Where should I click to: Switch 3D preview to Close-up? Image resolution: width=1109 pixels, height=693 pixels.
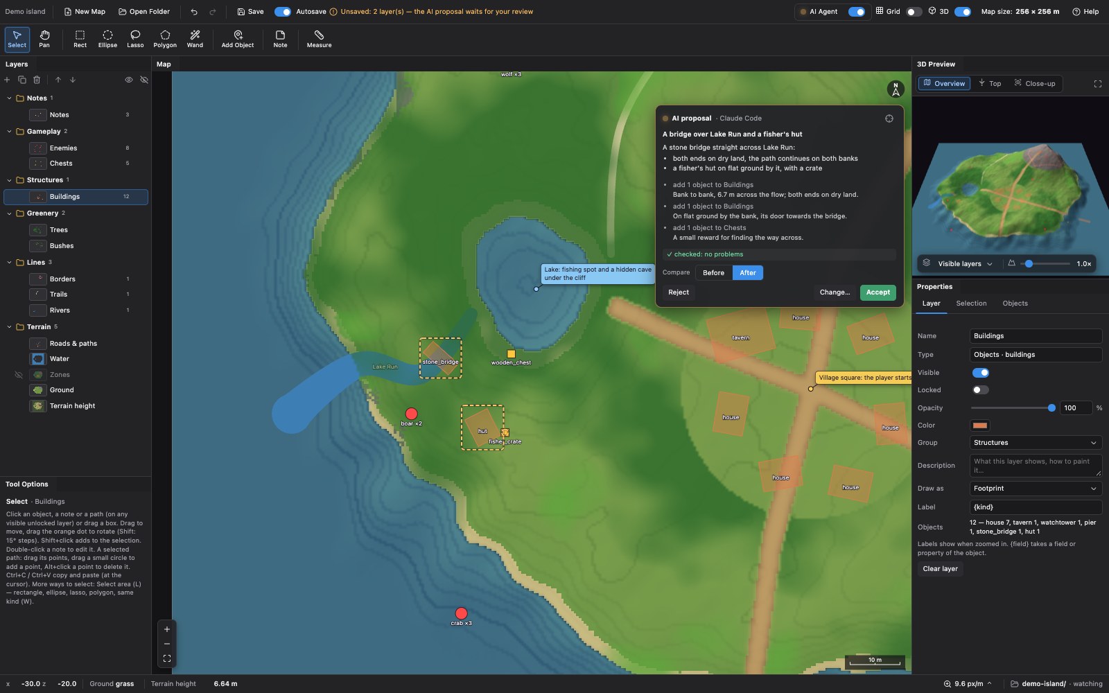pos(1035,84)
